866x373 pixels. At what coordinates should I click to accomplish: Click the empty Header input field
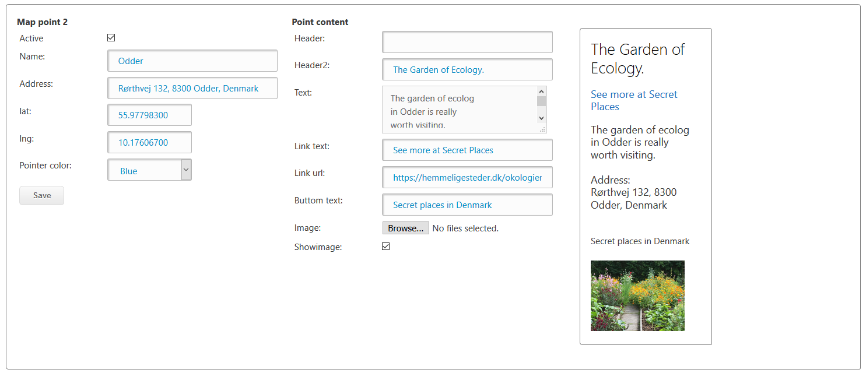[467, 42]
